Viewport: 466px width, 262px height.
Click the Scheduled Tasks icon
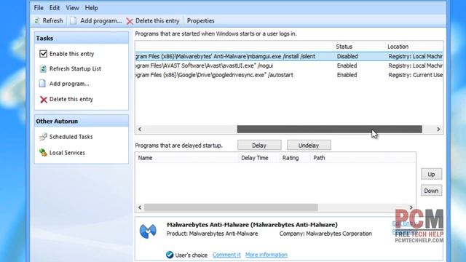pyautogui.click(x=43, y=137)
